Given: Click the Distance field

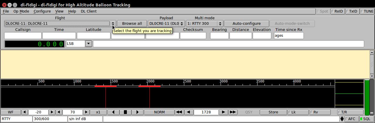Looking at the screenshot, I should pos(241,36).
